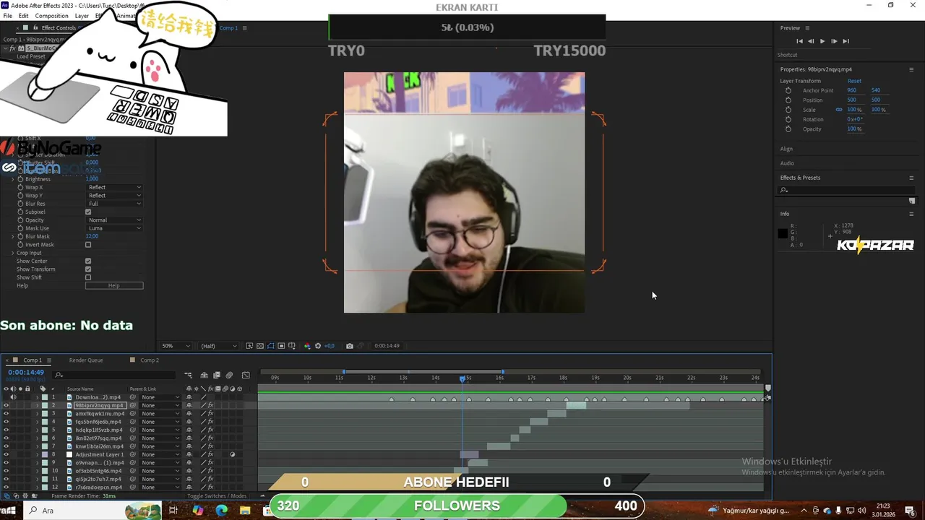The width and height of the screenshot is (925, 520).
Task: Open Properties panel menu
Action: point(911,69)
